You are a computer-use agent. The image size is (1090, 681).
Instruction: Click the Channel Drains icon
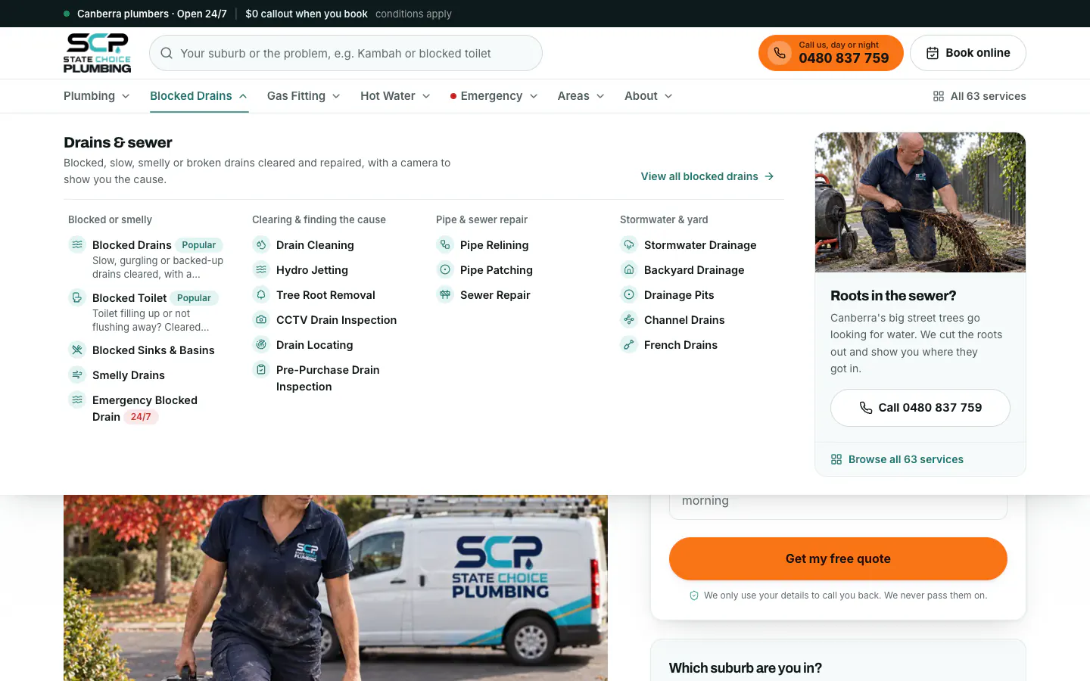(629, 319)
